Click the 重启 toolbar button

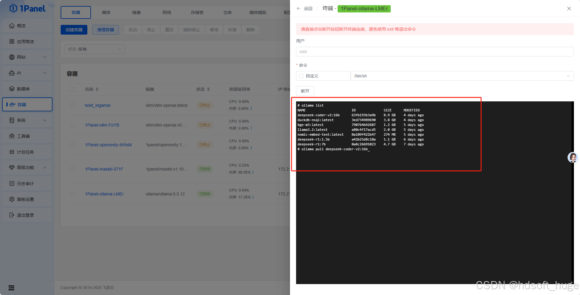pyautogui.click(x=169, y=30)
